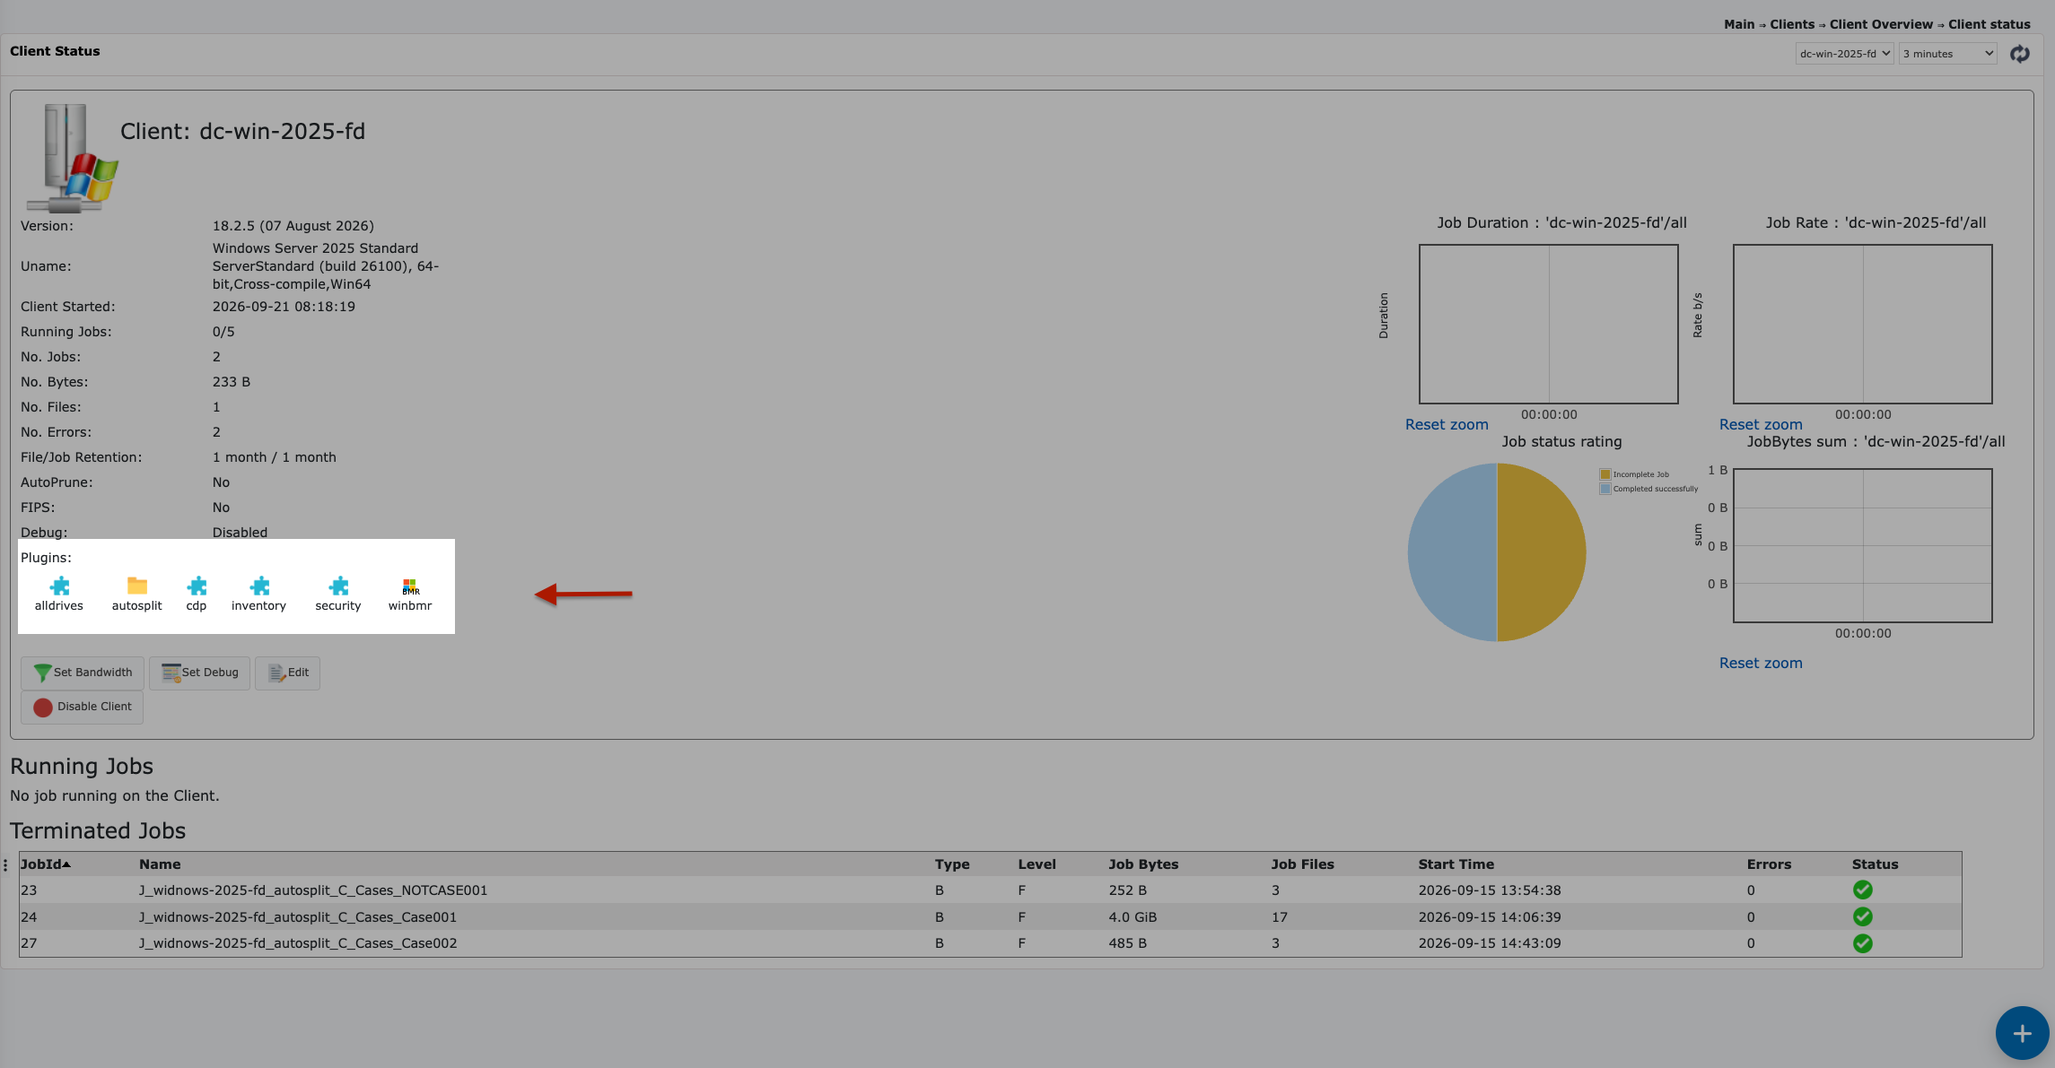
Task: Sort table by Type column header
Action: click(x=952, y=864)
